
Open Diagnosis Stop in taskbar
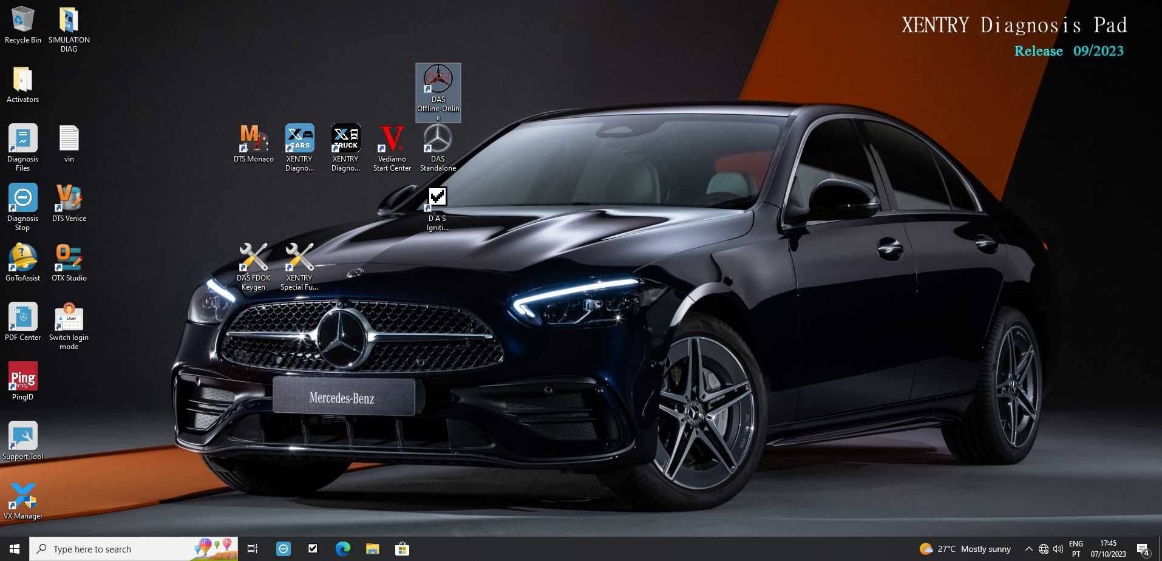pos(284,549)
